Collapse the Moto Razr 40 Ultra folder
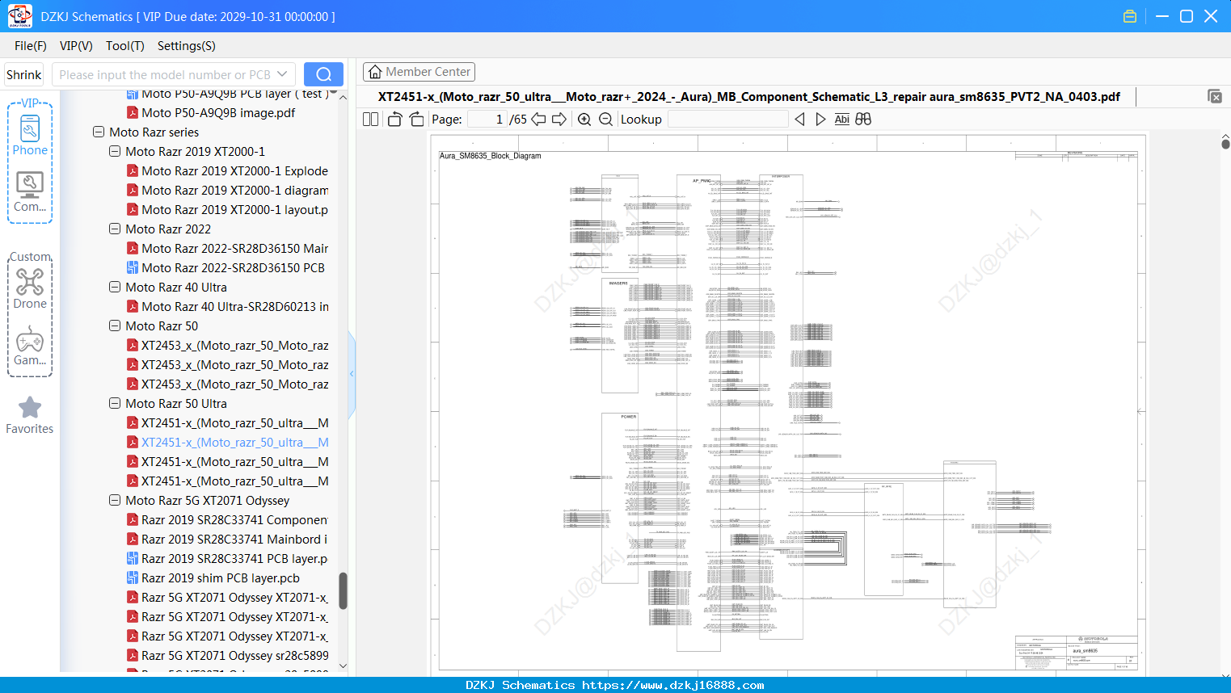Screen dimensions: 1231x693 (115, 288)
